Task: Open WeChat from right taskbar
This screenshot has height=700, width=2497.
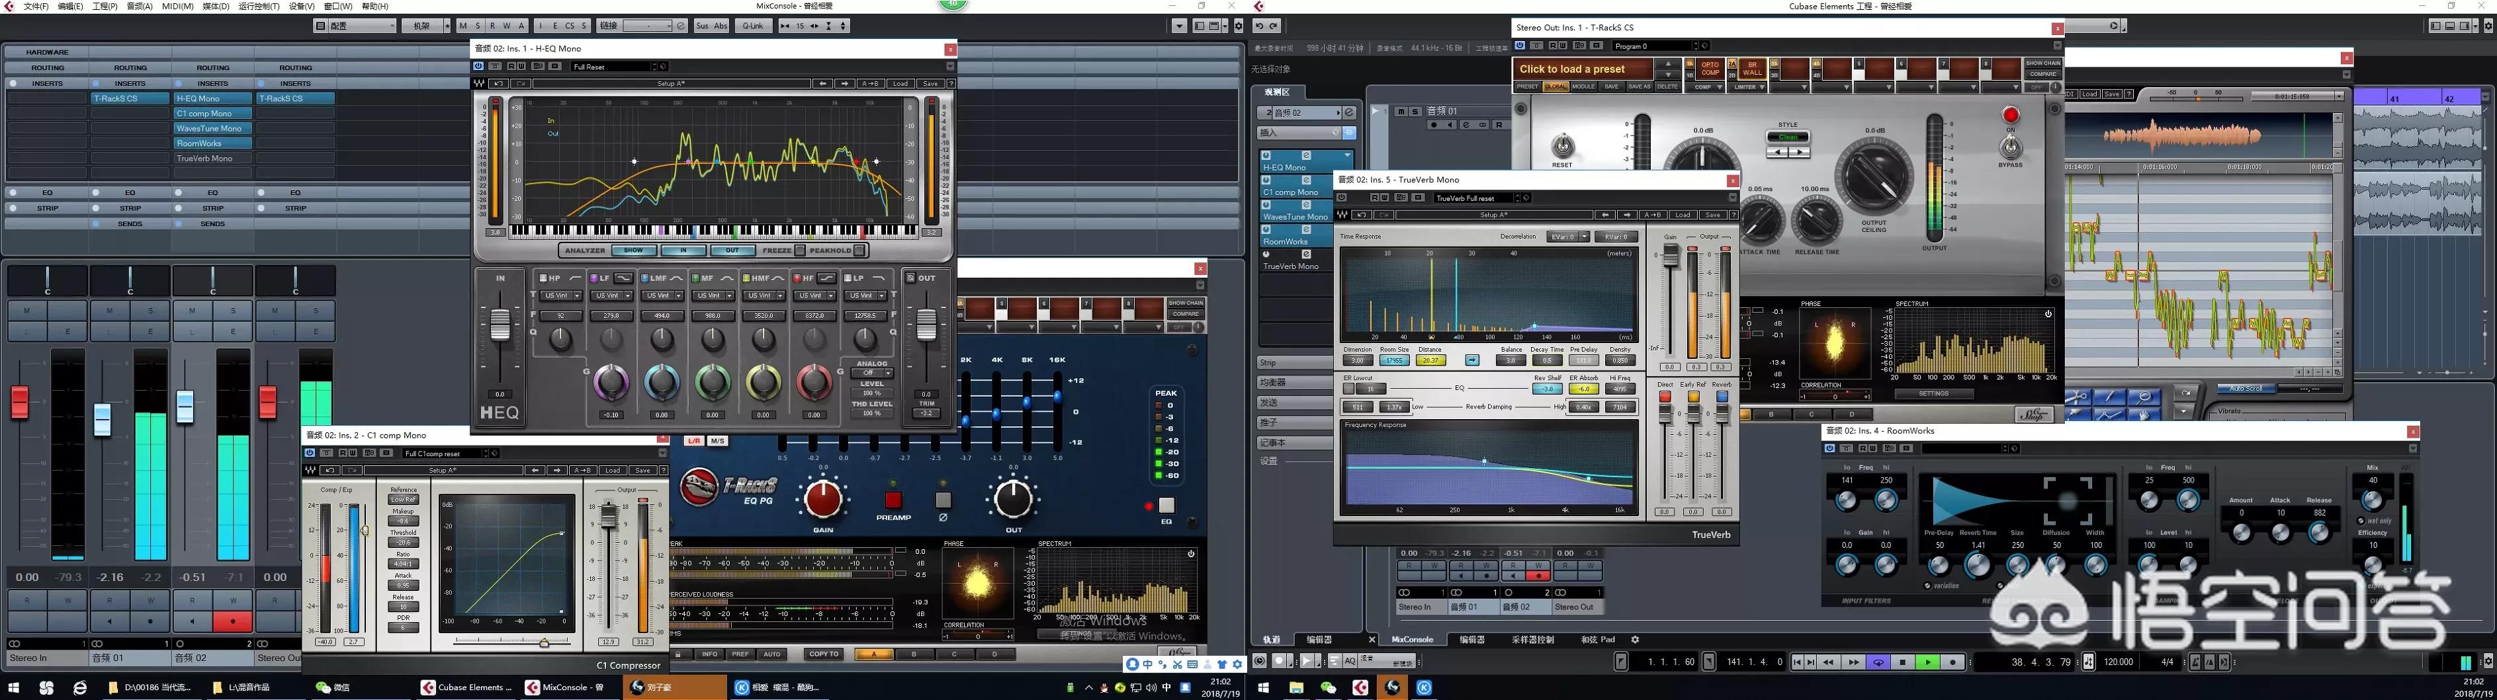Action: [x=1328, y=687]
